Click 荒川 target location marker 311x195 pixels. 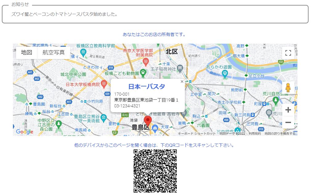[x=269, y=113]
